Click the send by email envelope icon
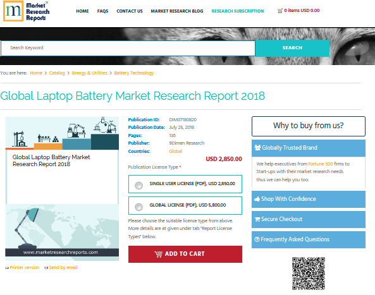375x295 pixels. click(x=46, y=268)
